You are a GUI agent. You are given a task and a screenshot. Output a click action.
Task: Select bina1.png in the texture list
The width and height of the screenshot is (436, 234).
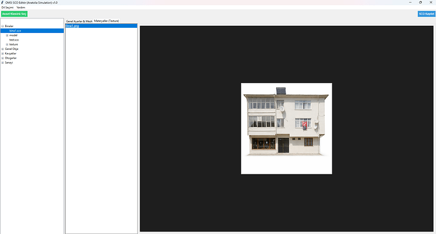point(101,25)
